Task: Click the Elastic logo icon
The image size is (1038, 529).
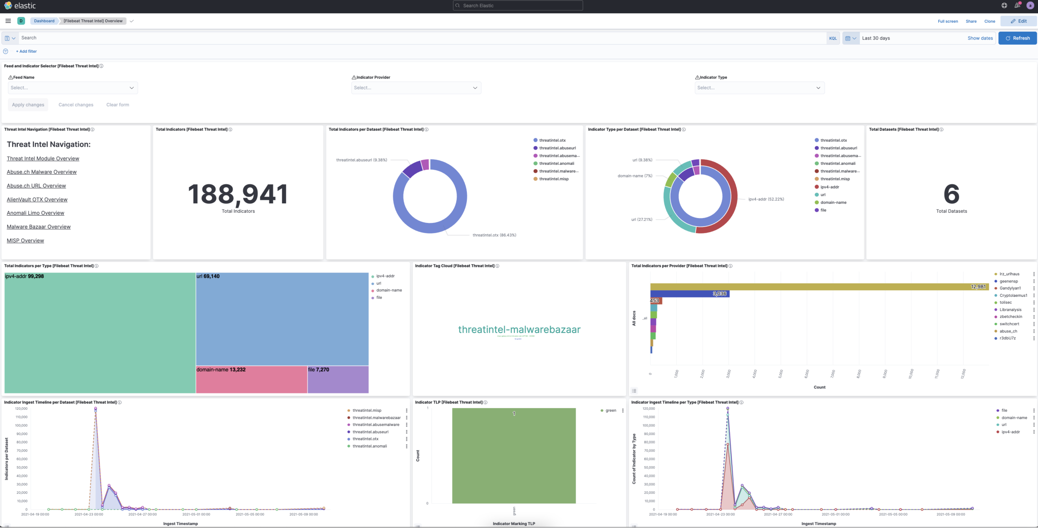Action: tap(8, 6)
